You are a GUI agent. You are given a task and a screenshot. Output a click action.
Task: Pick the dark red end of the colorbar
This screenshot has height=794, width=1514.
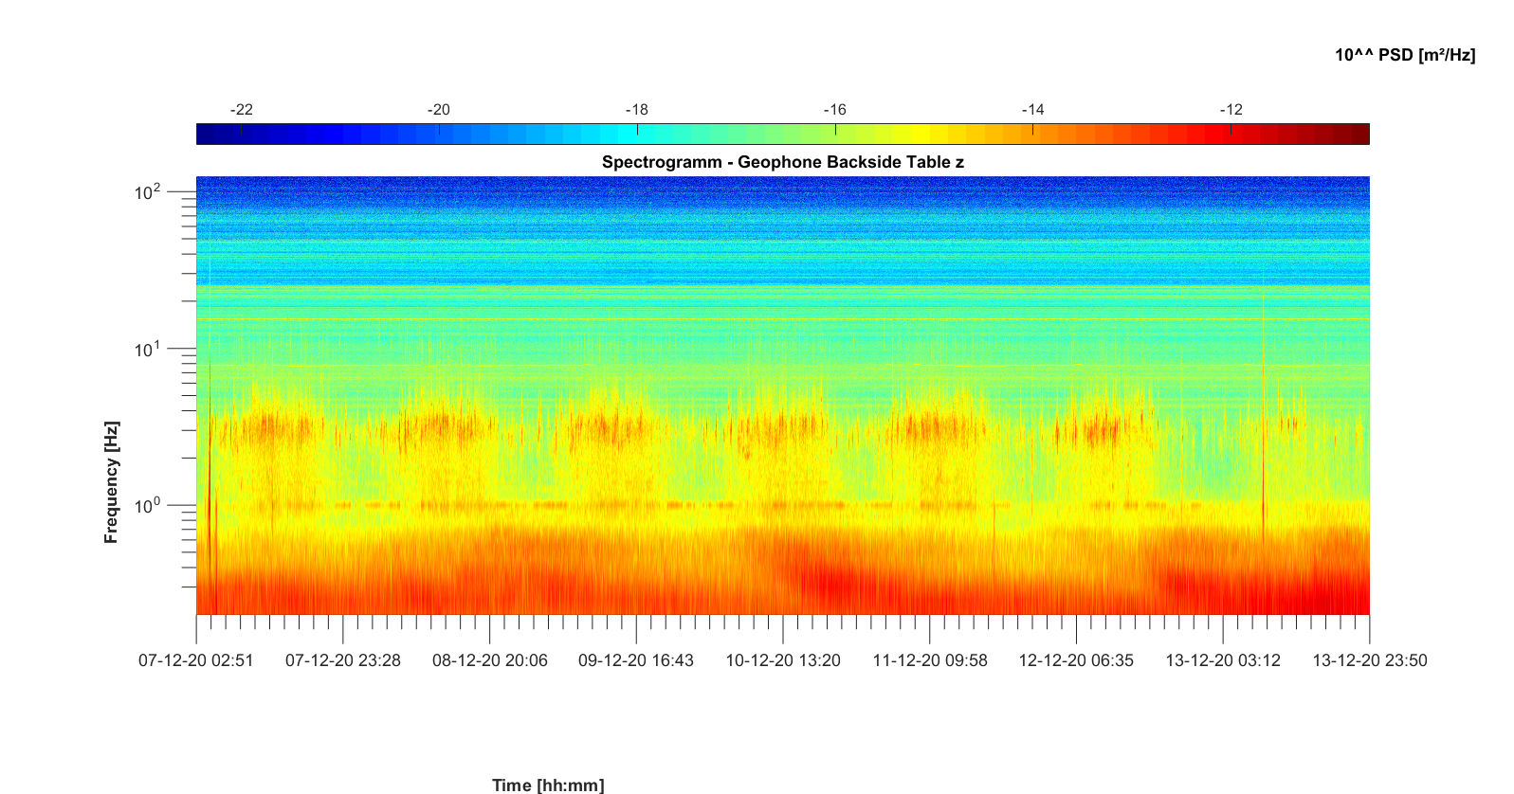click(1359, 135)
